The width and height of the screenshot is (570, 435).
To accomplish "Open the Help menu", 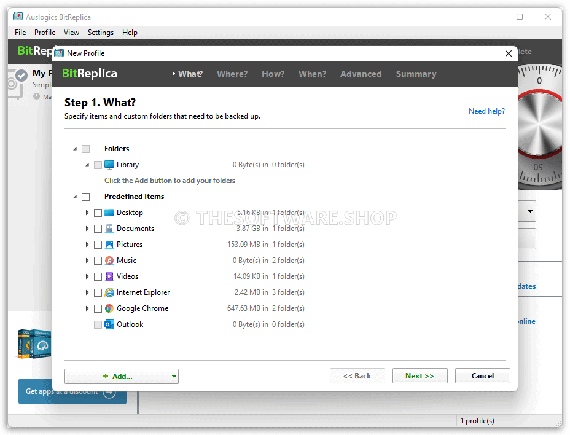I will (130, 33).
